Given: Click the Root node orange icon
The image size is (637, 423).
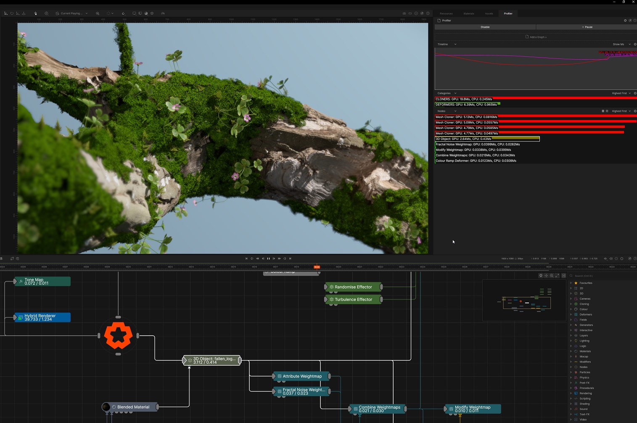Looking at the screenshot, I should [x=118, y=336].
